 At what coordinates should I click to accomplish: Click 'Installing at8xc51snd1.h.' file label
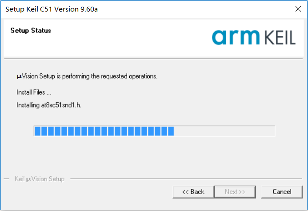pos(49,105)
